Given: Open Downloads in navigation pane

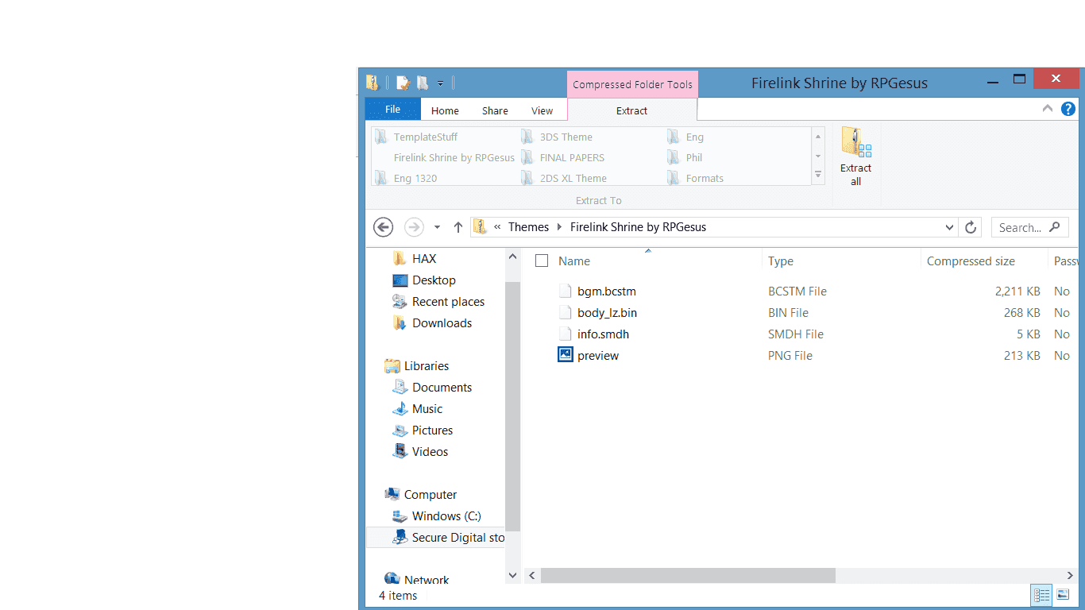Looking at the screenshot, I should pos(442,323).
